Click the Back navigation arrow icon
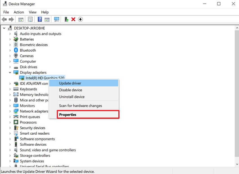The image size is (239, 174). coord(4,19)
